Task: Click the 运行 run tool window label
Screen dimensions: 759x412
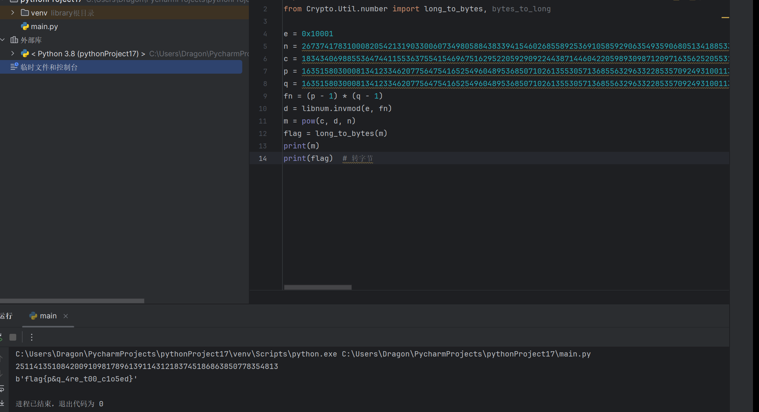Action: tap(6, 316)
